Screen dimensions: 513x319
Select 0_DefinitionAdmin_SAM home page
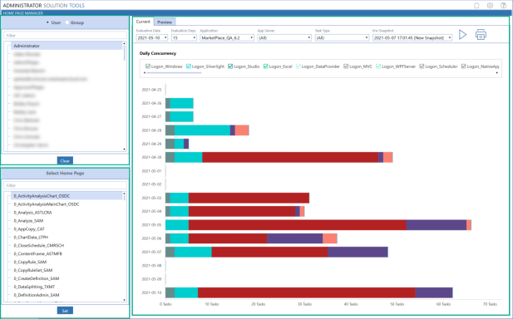pos(37,295)
